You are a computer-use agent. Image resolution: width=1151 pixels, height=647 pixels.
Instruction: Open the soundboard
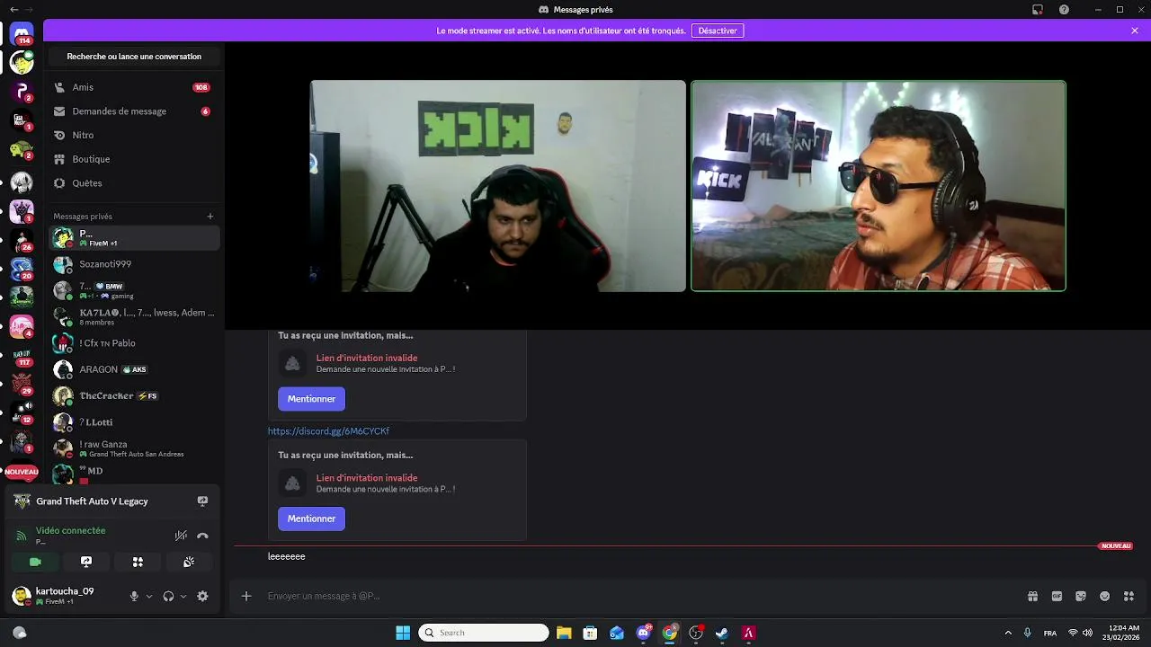[x=189, y=562]
